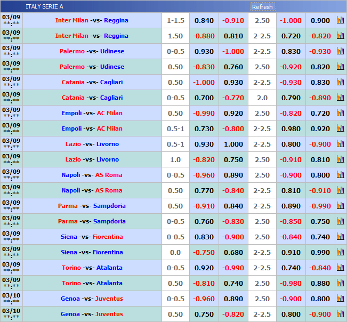Click Juventus in the 0.50 handicap row
The width and height of the screenshot is (347, 322).
pos(109,314)
